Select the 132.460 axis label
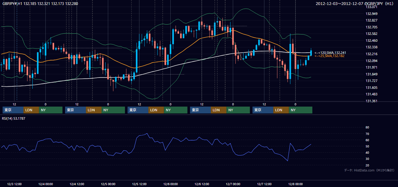 (372, 41)
